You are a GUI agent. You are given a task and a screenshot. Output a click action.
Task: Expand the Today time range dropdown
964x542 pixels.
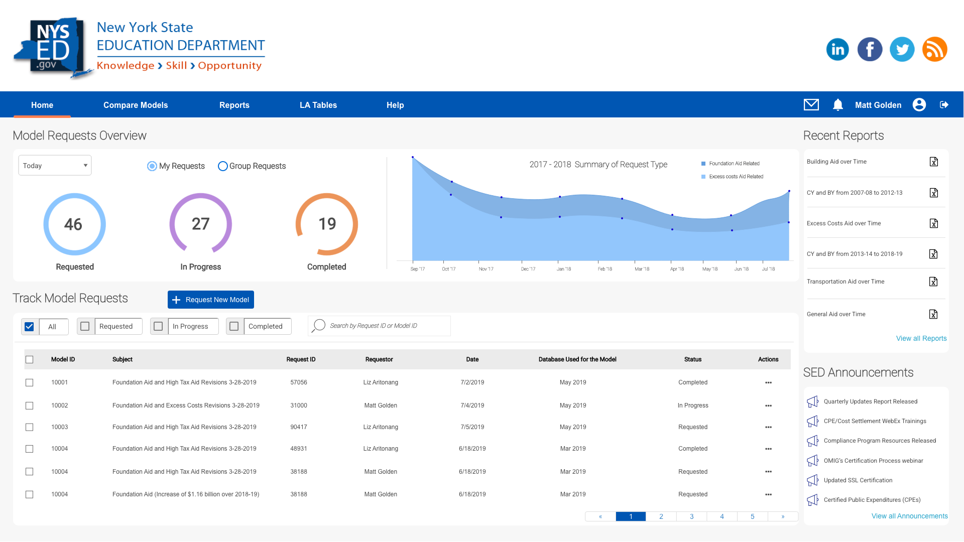click(55, 166)
